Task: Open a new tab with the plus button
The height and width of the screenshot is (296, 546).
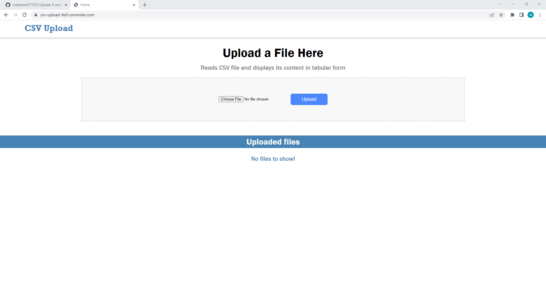Action: pos(145,5)
